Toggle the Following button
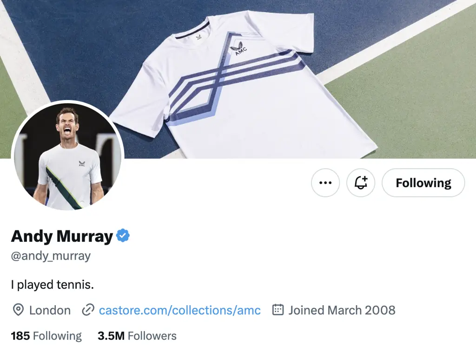 tap(423, 183)
